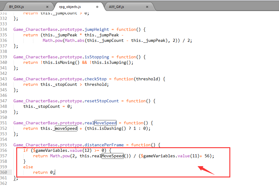The height and width of the screenshot is (186, 279).
Task: Click the resetStopCount method name
Action: click(x=102, y=101)
